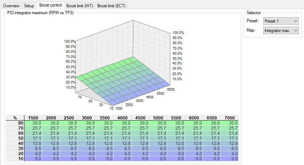Screen dimensions: 304x165
Task: Select the 0.0 cell at 10% and 1500 RPM
Action: coord(33,158)
